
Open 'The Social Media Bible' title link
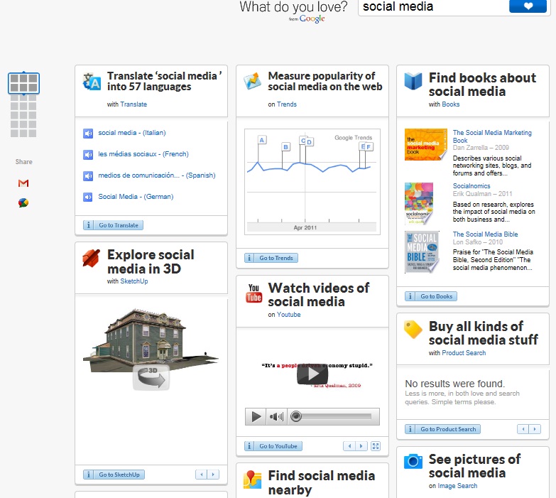(485, 234)
